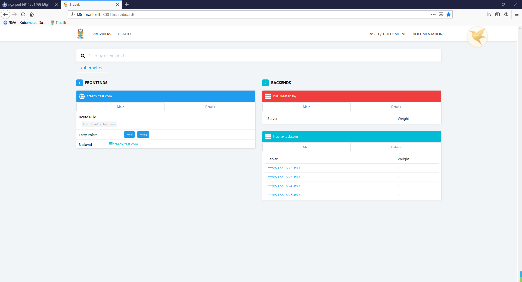Select Main tab of traefix-test.com frontend
This screenshot has height=282, width=522.
coord(120,107)
